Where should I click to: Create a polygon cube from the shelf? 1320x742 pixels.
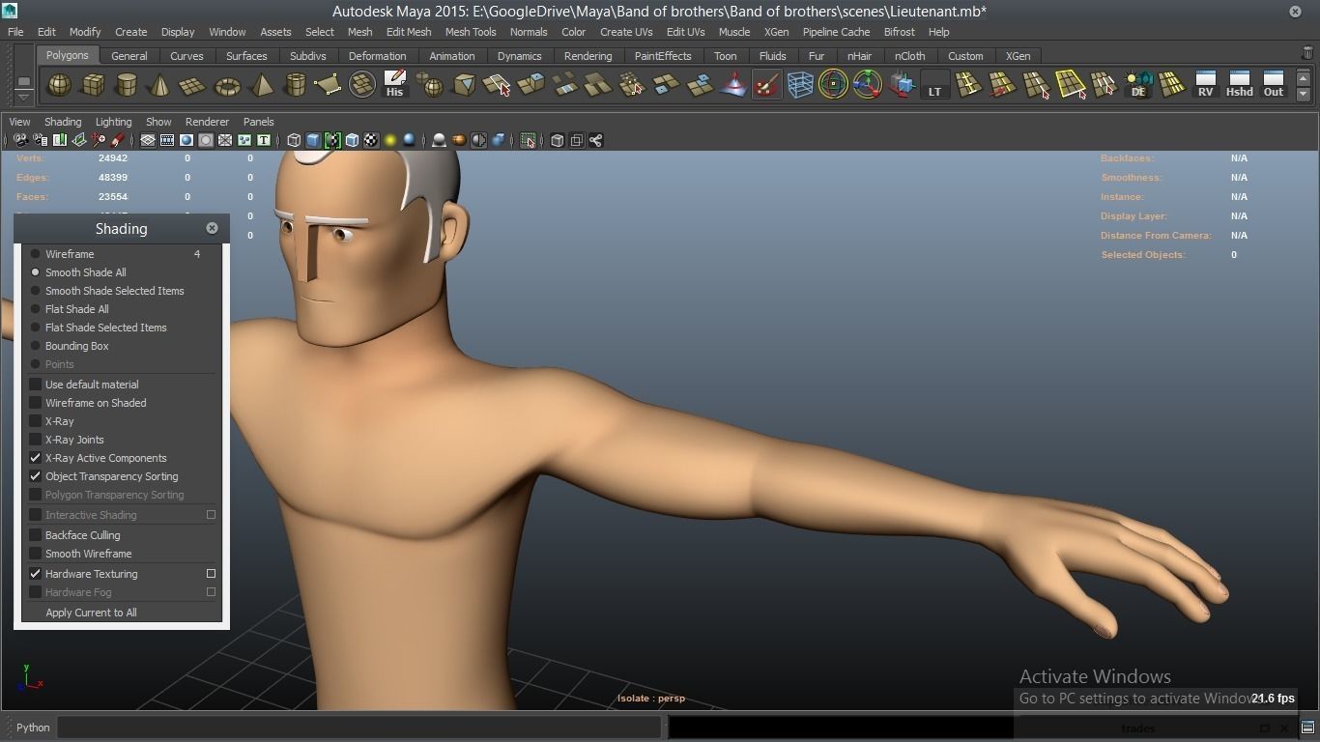(93, 85)
